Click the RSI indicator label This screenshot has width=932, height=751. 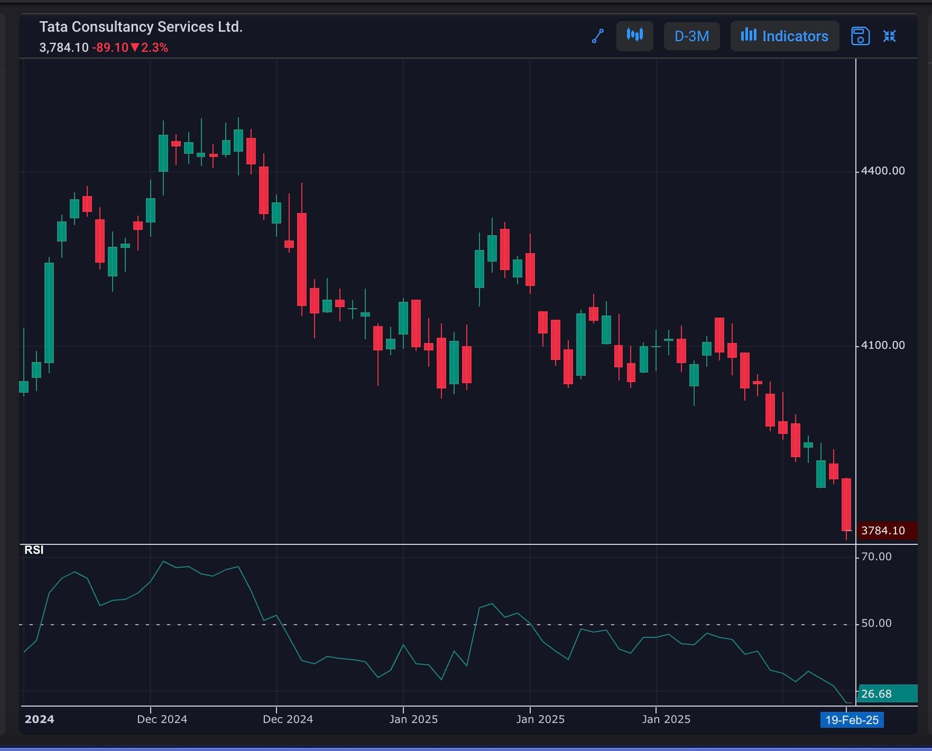tap(34, 550)
